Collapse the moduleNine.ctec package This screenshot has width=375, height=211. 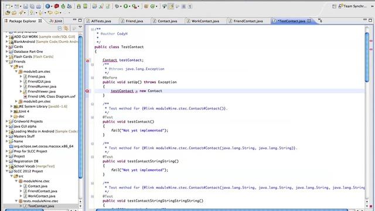pos(16,181)
